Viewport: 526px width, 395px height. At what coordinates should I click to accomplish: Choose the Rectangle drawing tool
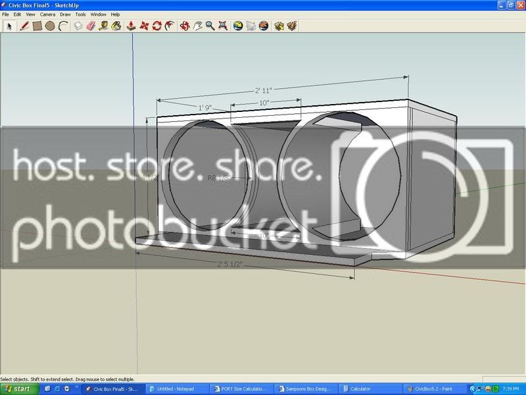click(37, 26)
